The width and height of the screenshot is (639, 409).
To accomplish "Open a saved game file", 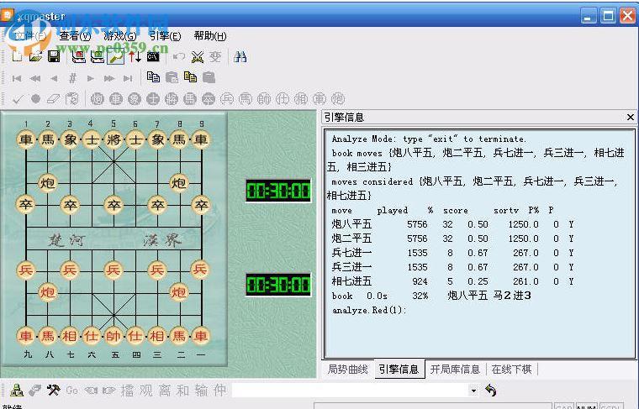I will pyautogui.click(x=35, y=56).
